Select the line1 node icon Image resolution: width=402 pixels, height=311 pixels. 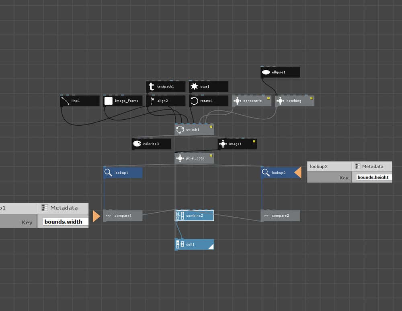click(x=65, y=101)
